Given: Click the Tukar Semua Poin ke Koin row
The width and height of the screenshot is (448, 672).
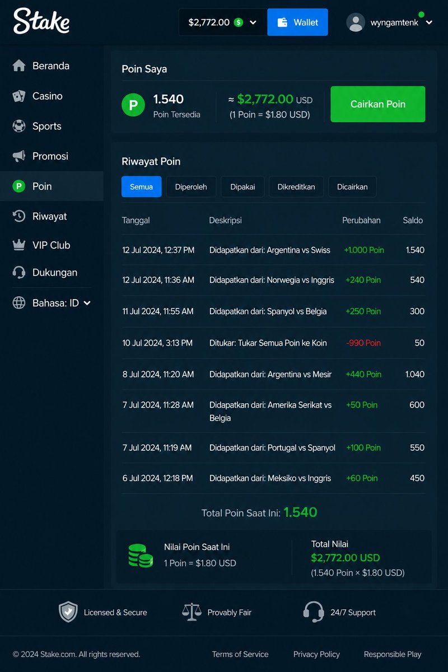Looking at the screenshot, I should point(273,343).
